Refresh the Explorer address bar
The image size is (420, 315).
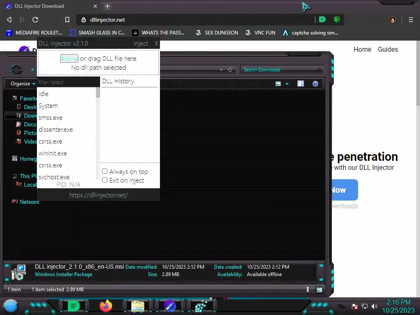tap(230, 70)
